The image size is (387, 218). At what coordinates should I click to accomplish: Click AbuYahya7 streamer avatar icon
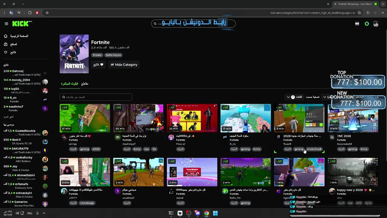pos(118,137)
